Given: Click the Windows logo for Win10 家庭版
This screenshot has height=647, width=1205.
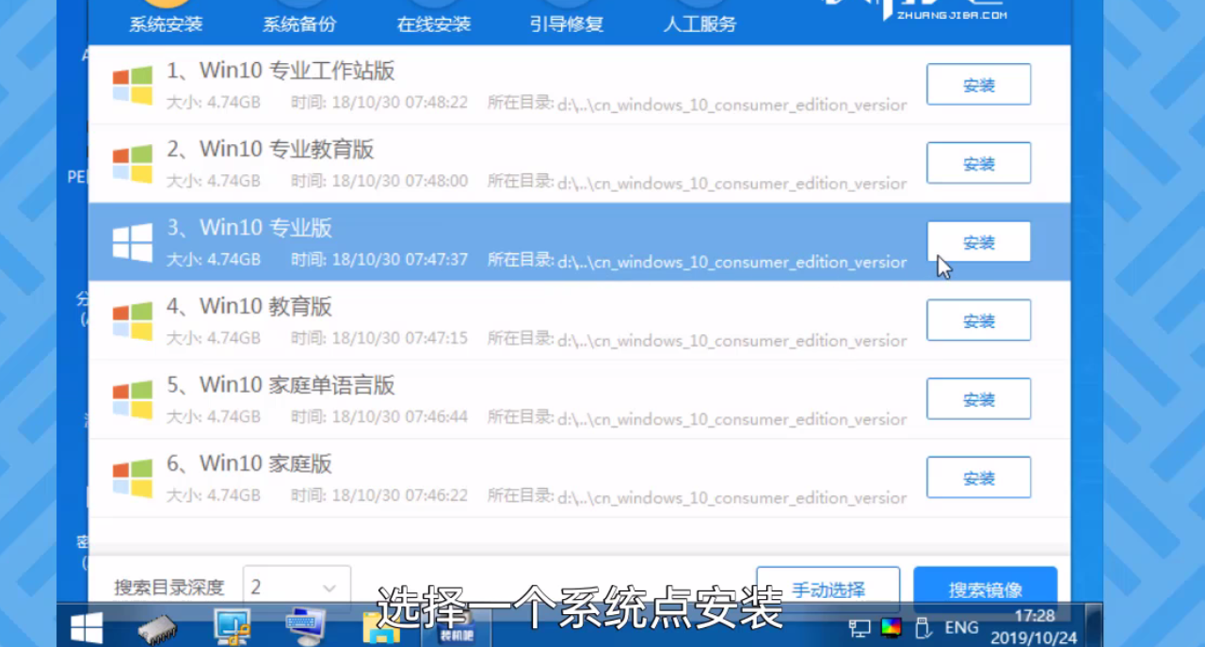Looking at the screenshot, I should pos(133,477).
